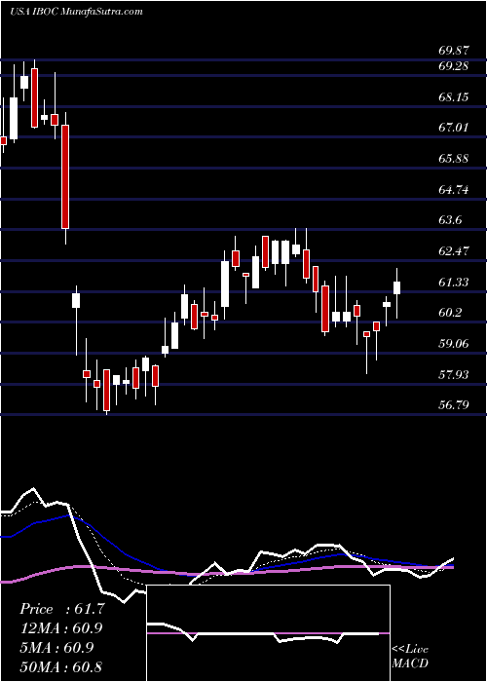The width and height of the screenshot is (487, 682).
Task: Click the 50MA : 60.8 readout
Action: click(x=62, y=666)
